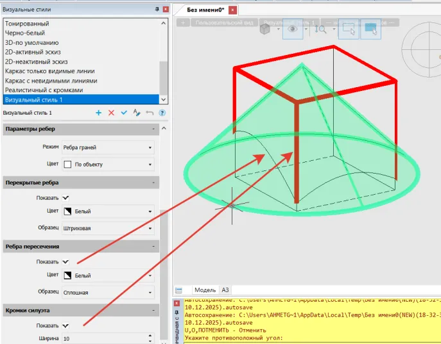Delete the visual style with the red X icon
The height and width of the screenshot is (344, 441).
pyautogui.click(x=111, y=113)
